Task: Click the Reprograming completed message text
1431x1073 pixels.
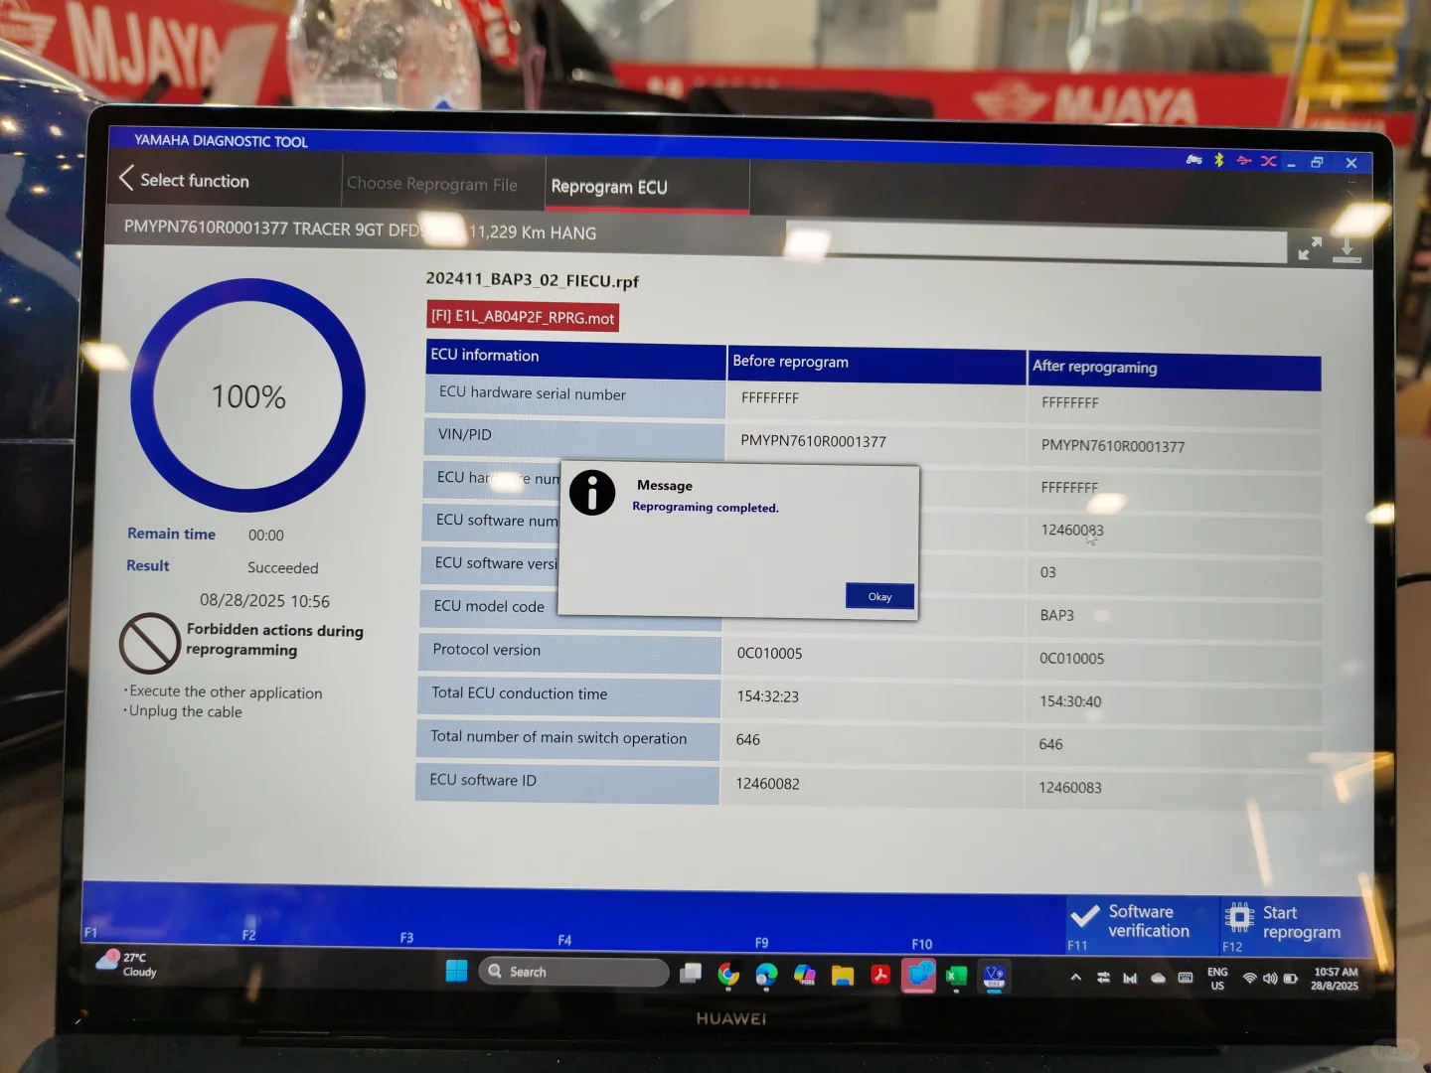Action: [x=706, y=508]
